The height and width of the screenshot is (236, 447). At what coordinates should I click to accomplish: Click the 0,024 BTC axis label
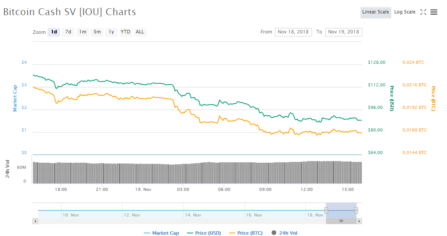click(x=413, y=62)
